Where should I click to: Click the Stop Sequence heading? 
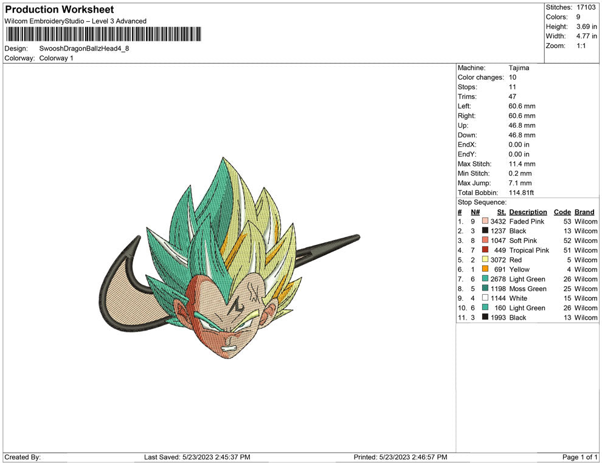click(x=482, y=202)
